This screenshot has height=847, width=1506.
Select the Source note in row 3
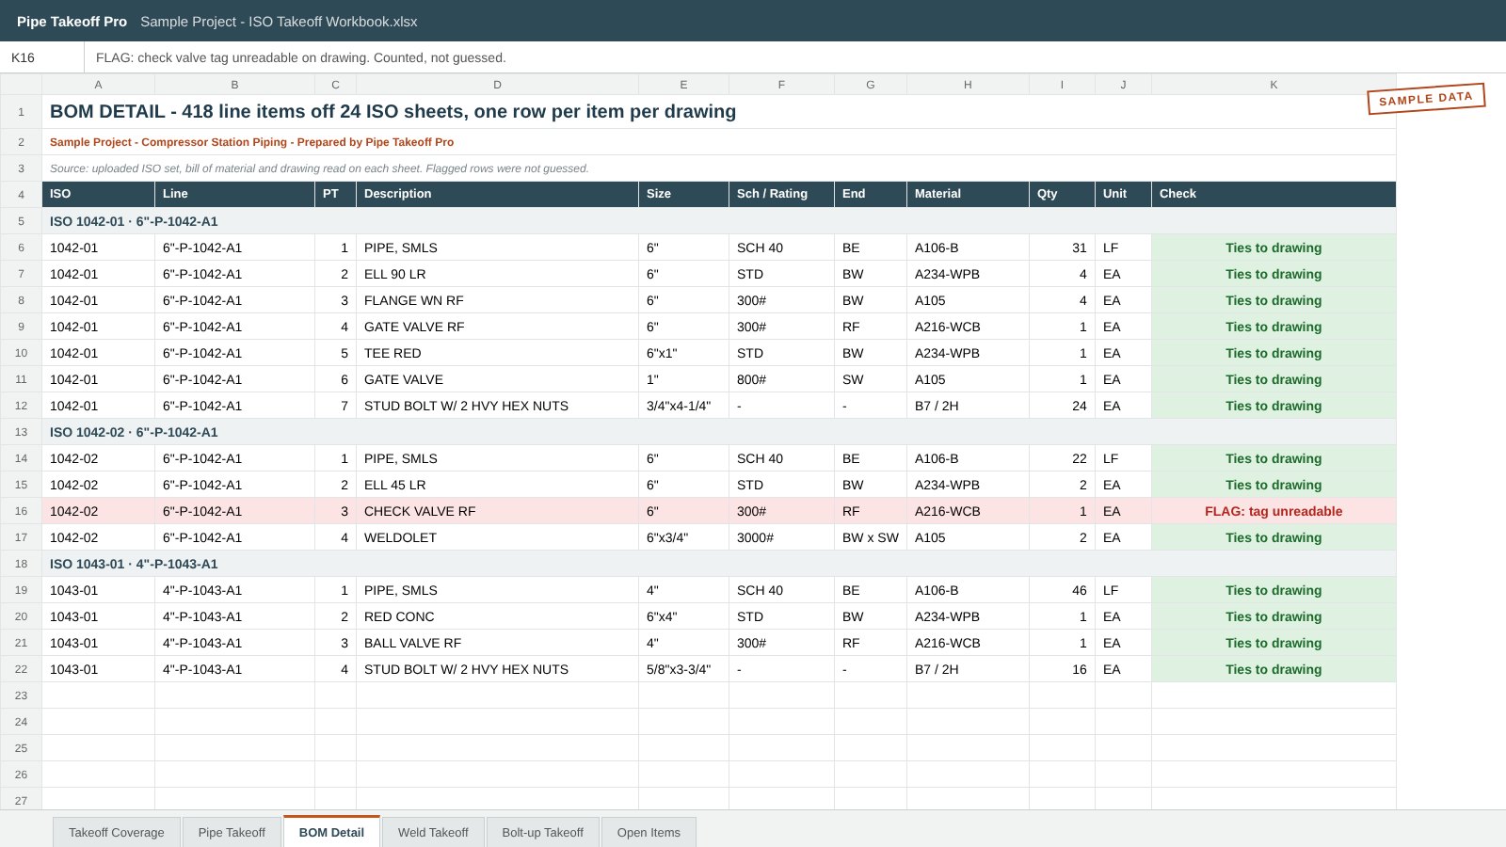point(719,168)
